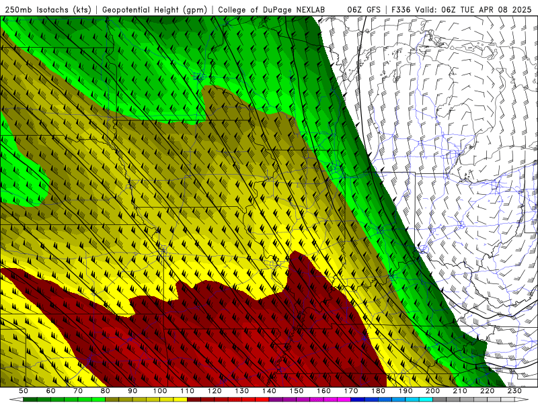
Task: Click the 170 value on the color scale
Action: [351, 391]
